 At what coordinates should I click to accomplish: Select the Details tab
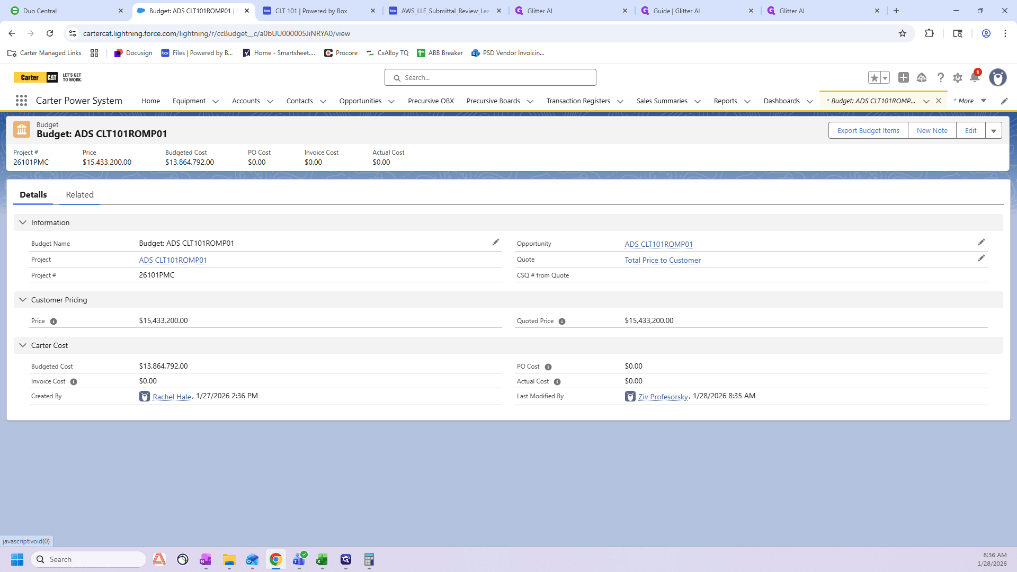click(x=33, y=195)
